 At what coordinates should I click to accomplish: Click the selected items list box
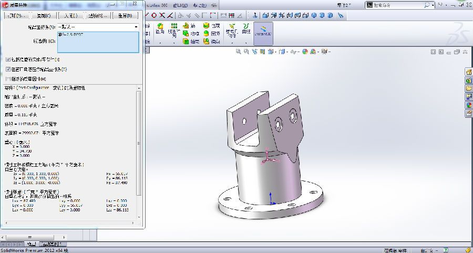[98, 42]
